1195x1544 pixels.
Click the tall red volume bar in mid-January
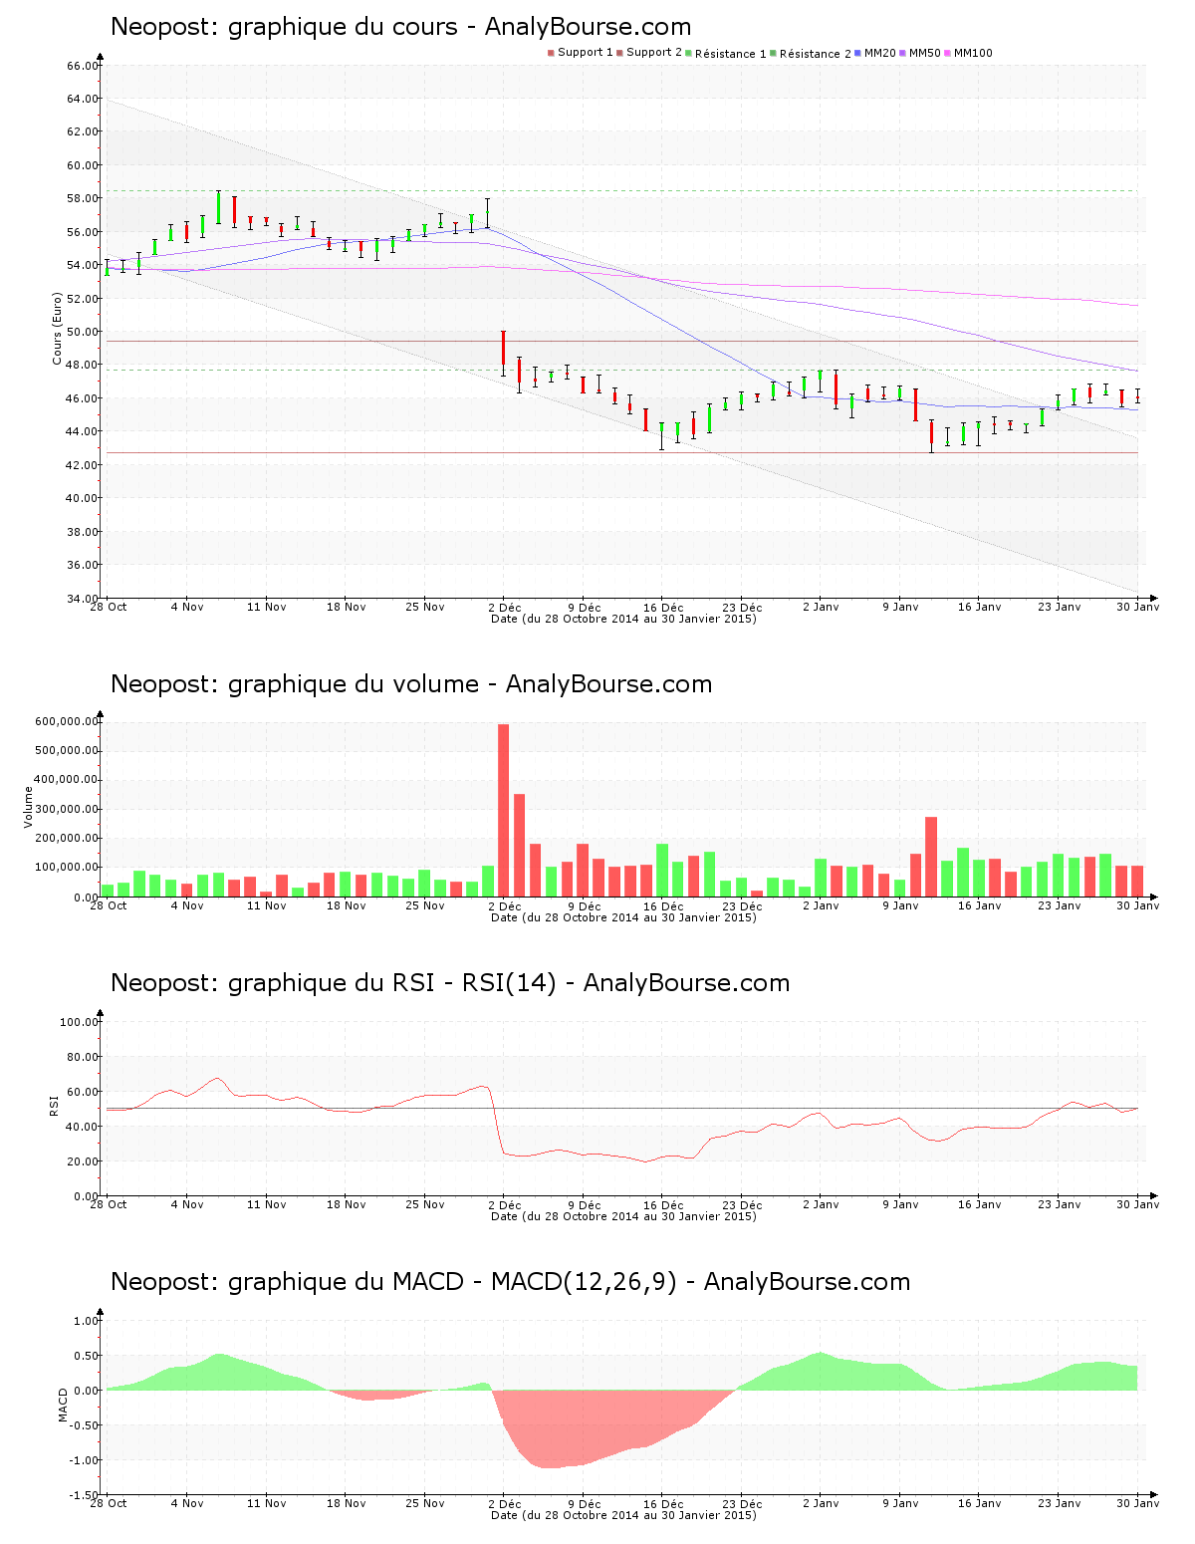[931, 857]
